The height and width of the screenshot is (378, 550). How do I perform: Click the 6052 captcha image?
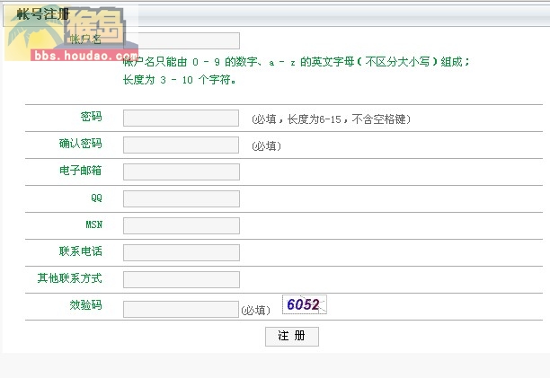(x=305, y=304)
